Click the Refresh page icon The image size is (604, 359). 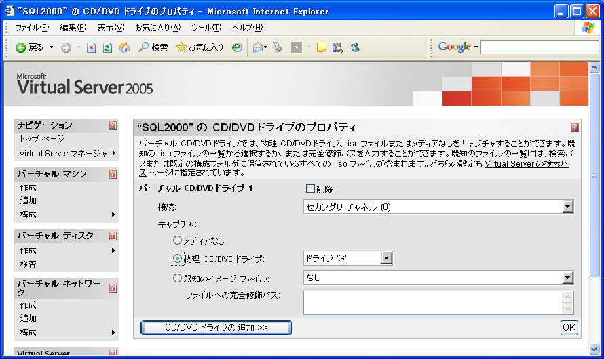point(107,47)
